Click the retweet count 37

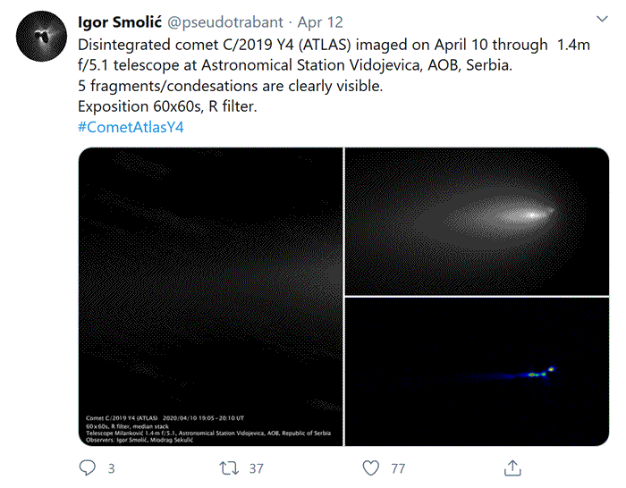point(256,467)
